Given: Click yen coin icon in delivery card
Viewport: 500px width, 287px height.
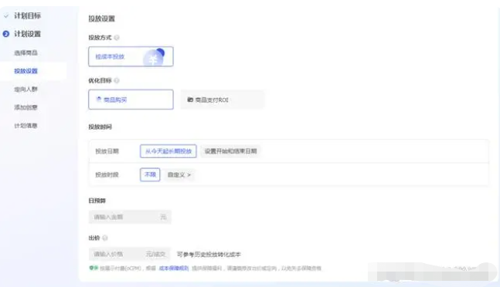Looking at the screenshot, I should tap(154, 58).
